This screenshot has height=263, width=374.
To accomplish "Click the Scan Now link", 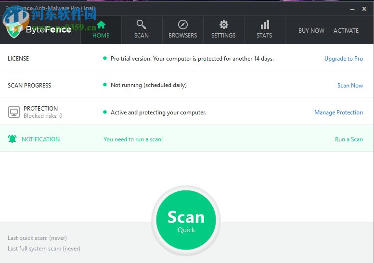I will tap(350, 86).
